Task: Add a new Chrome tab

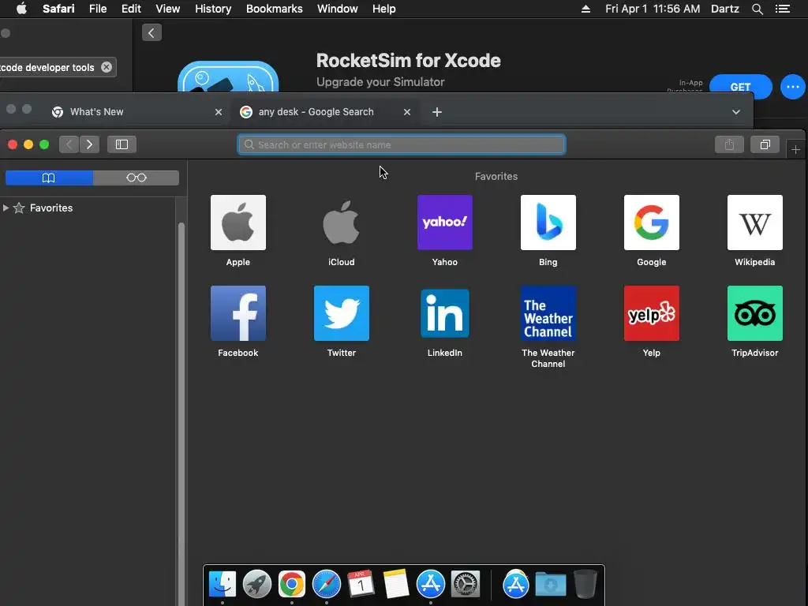Action: 437,112
